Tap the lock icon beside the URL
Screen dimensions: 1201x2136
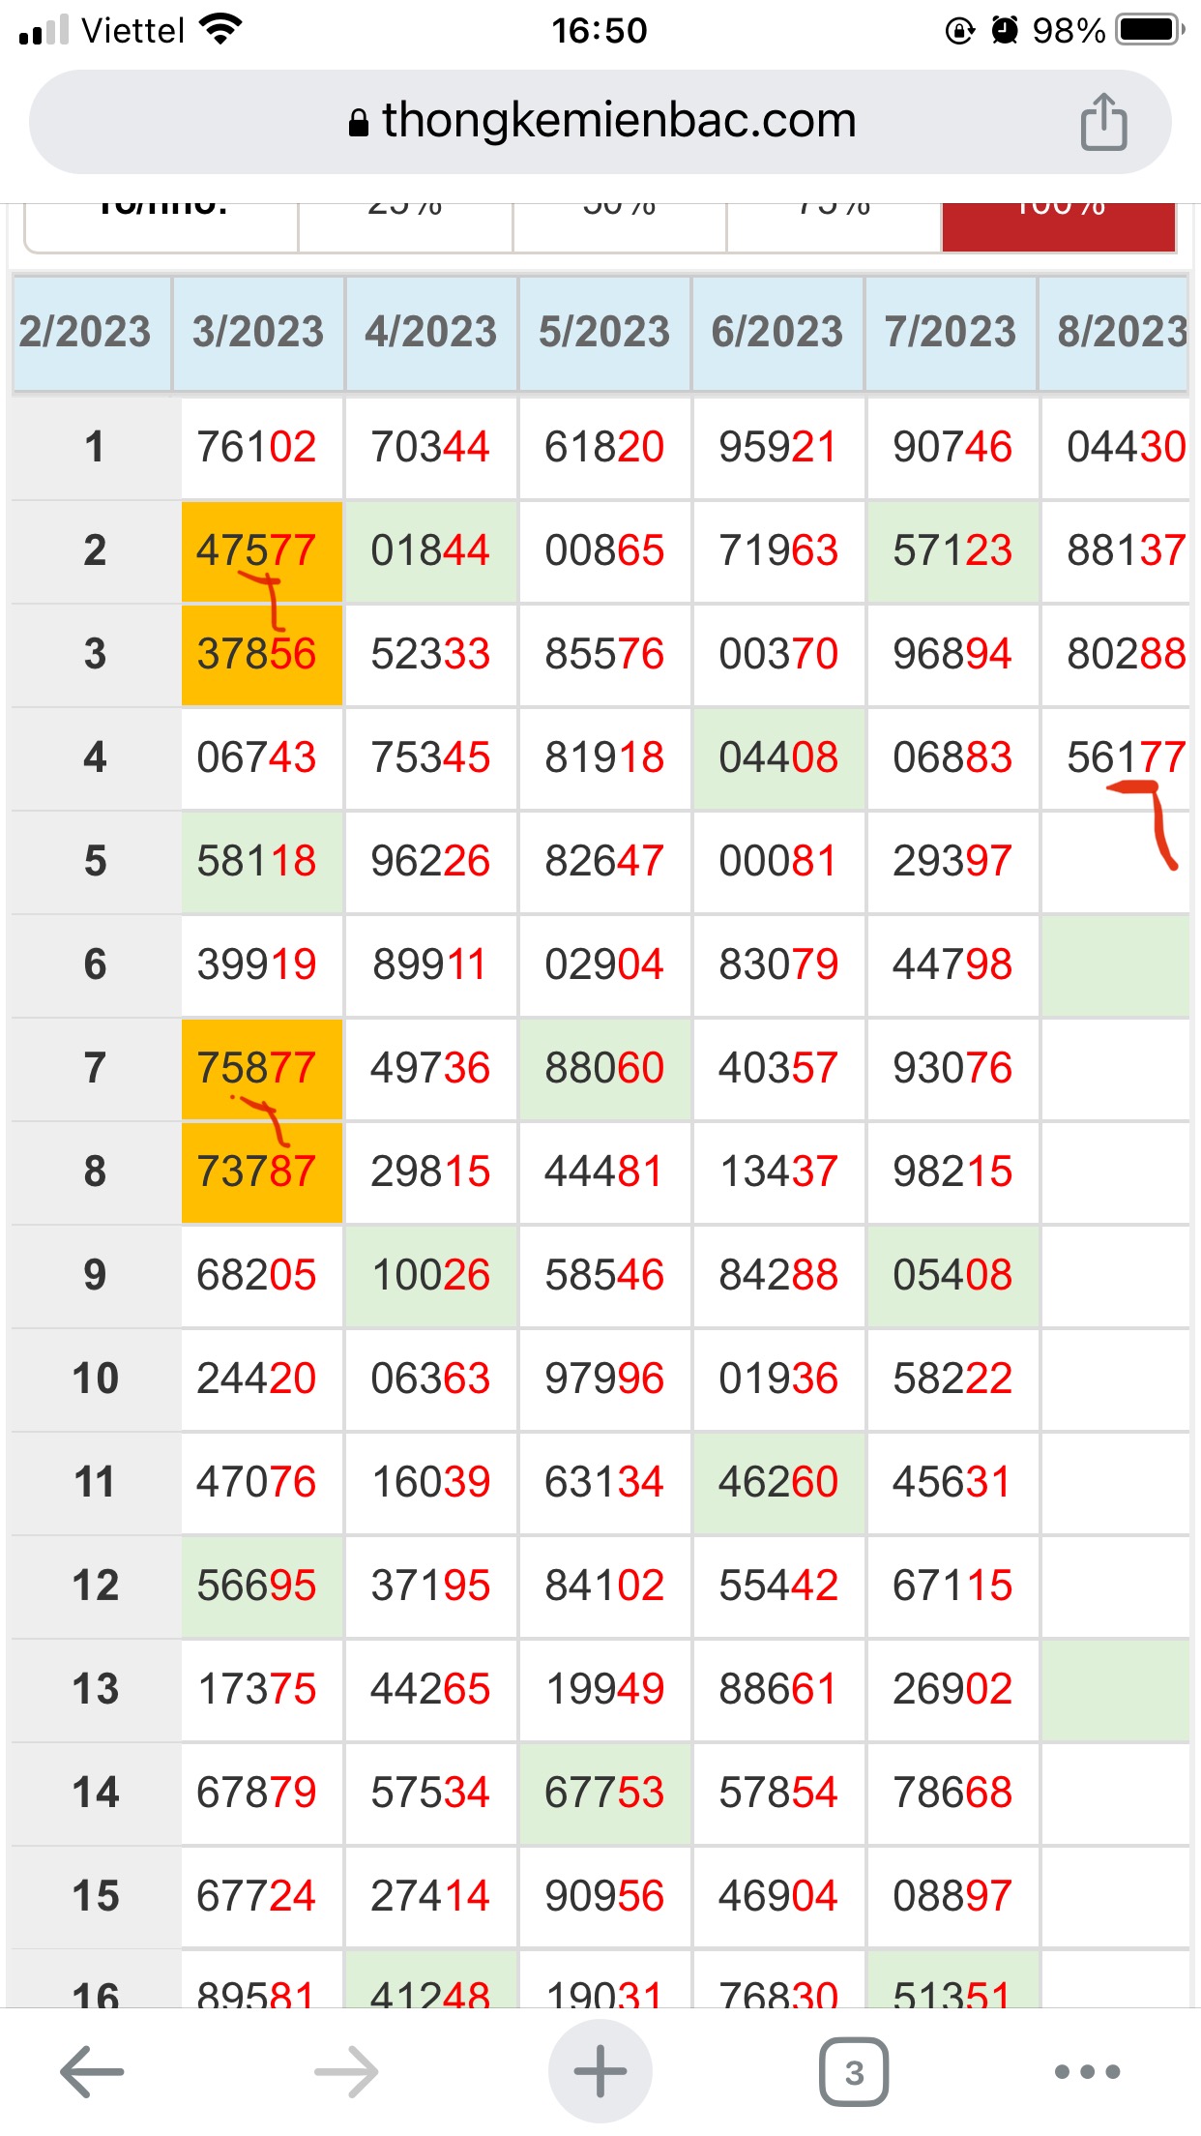pyautogui.click(x=359, y=123)
